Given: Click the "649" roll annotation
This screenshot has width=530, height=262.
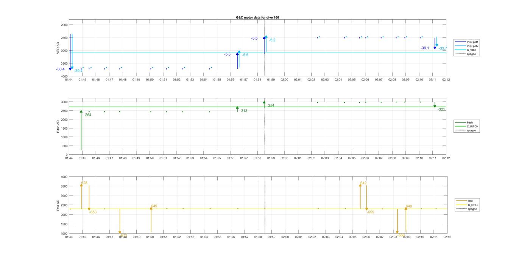Looking at the screenshot, I should [154, 206].
